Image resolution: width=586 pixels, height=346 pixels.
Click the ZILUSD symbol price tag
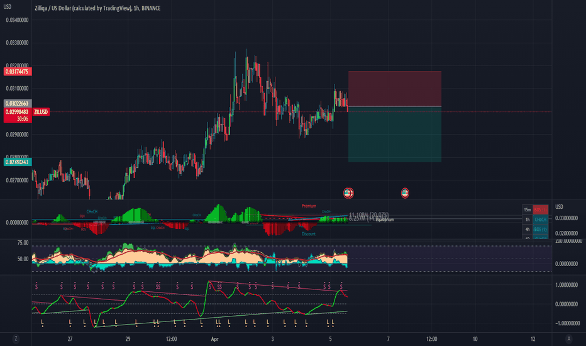41,112
